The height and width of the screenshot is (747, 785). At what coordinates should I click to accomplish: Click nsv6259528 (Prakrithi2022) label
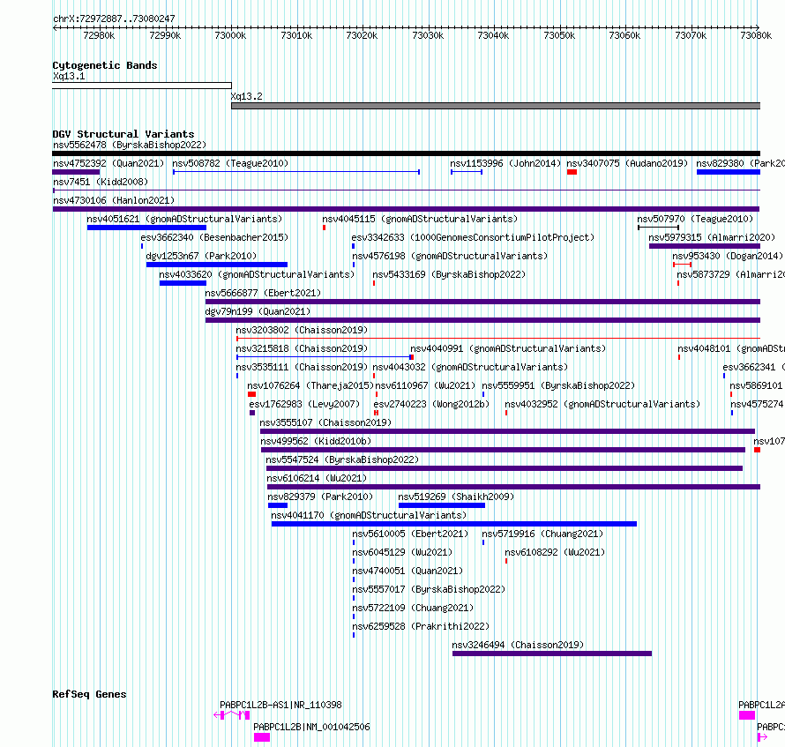(x=421, y=627)
